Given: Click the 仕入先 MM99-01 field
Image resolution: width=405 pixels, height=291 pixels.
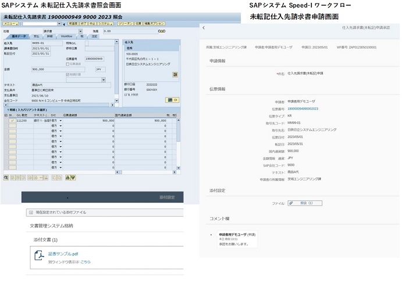Looking at the screenshot, I should pyautogui.click(x=47, y=43).
